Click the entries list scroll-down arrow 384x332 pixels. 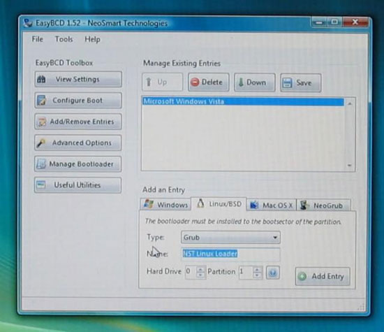(x=350, y=166)
